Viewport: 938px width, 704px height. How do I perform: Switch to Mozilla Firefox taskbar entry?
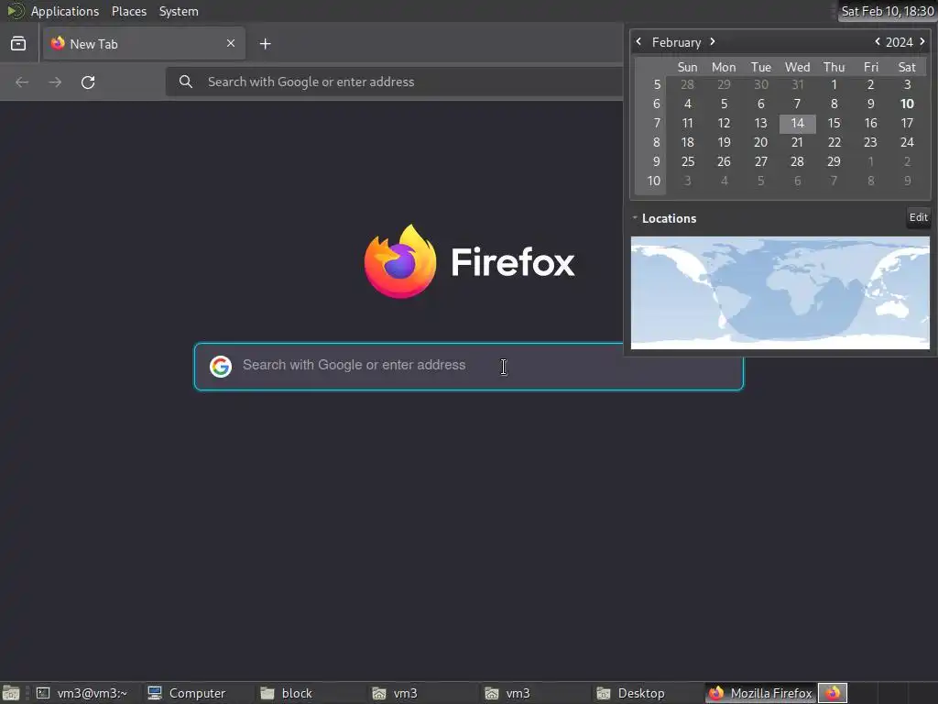click(759, 693)
